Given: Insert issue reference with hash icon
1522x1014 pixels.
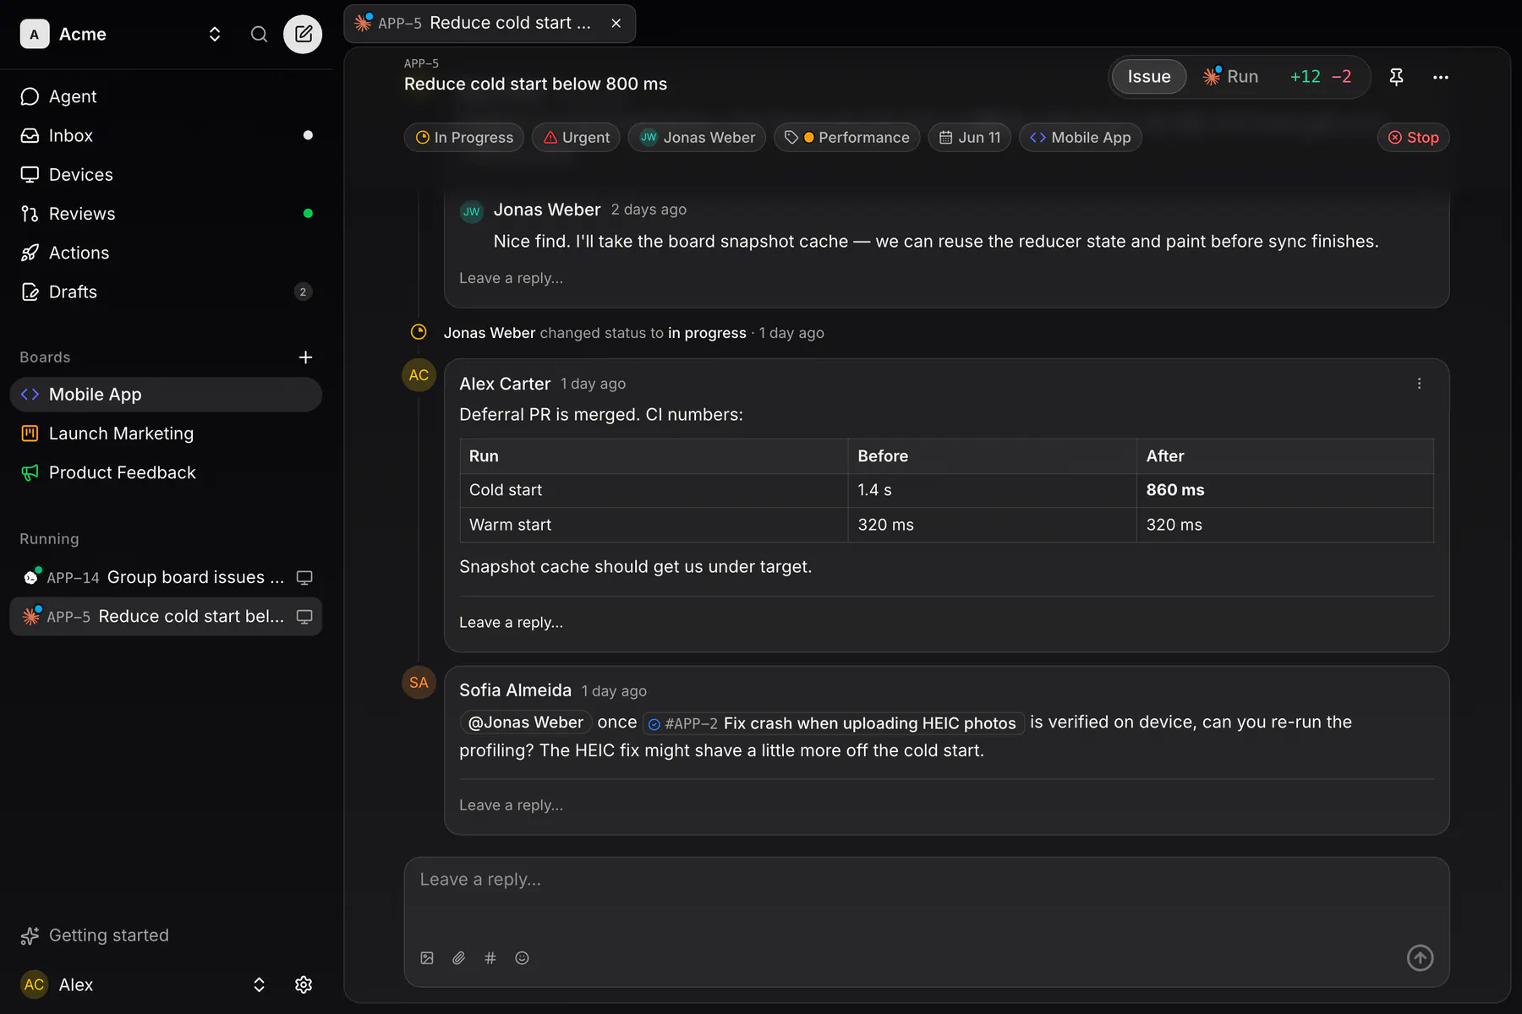Looking at the screenshot, I should pos(490,958).
